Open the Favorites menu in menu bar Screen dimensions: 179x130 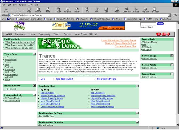(23, 5)
